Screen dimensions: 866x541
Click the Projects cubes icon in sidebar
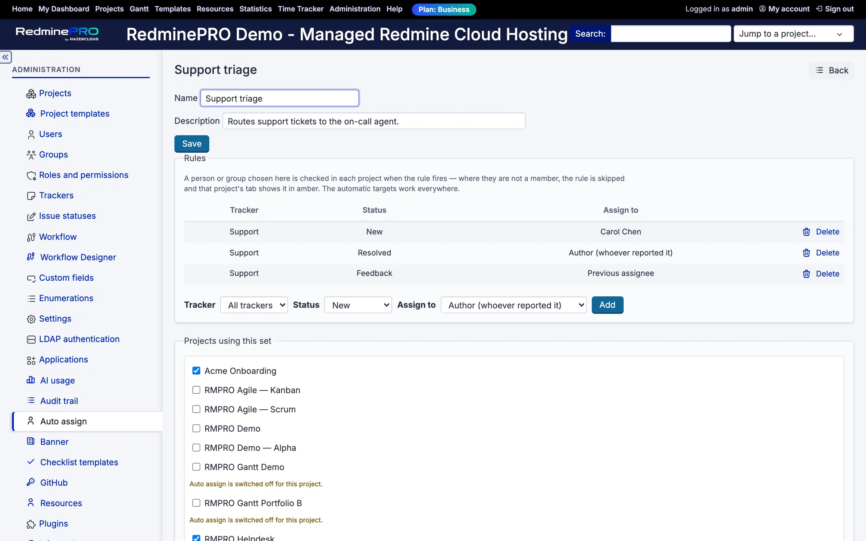[31, 94]
